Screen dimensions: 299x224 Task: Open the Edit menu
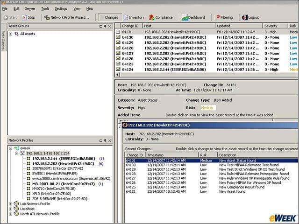click(x=16, y=8)
